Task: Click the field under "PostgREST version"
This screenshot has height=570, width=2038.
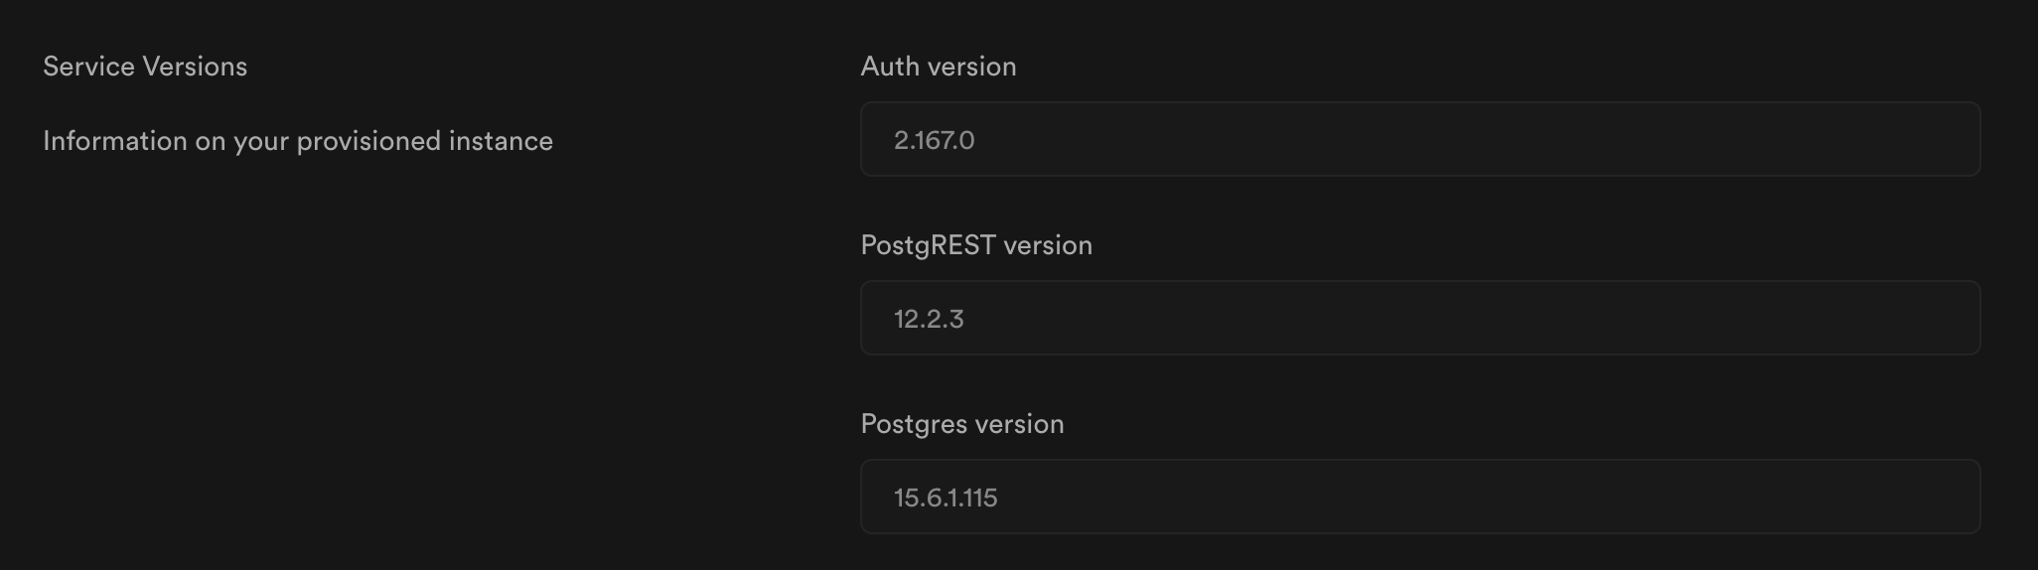Action: pyautogui.click(x=1420, y=318)
